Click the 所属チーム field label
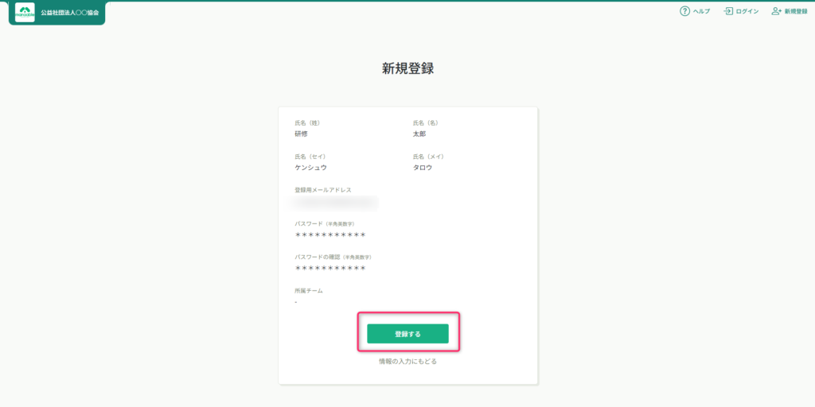Image resolution: width=815 pixels, height=407 pixels. (309, 291)
